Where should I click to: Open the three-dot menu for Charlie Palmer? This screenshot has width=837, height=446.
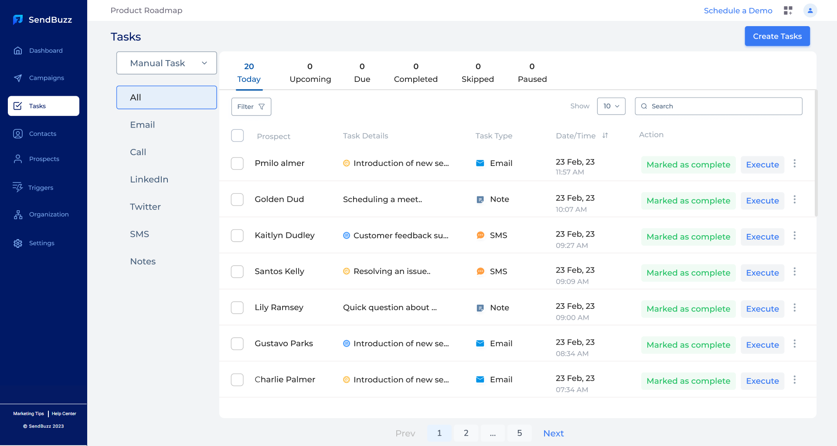point(794,380)
